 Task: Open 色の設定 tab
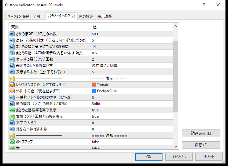[x=86, y=17]
